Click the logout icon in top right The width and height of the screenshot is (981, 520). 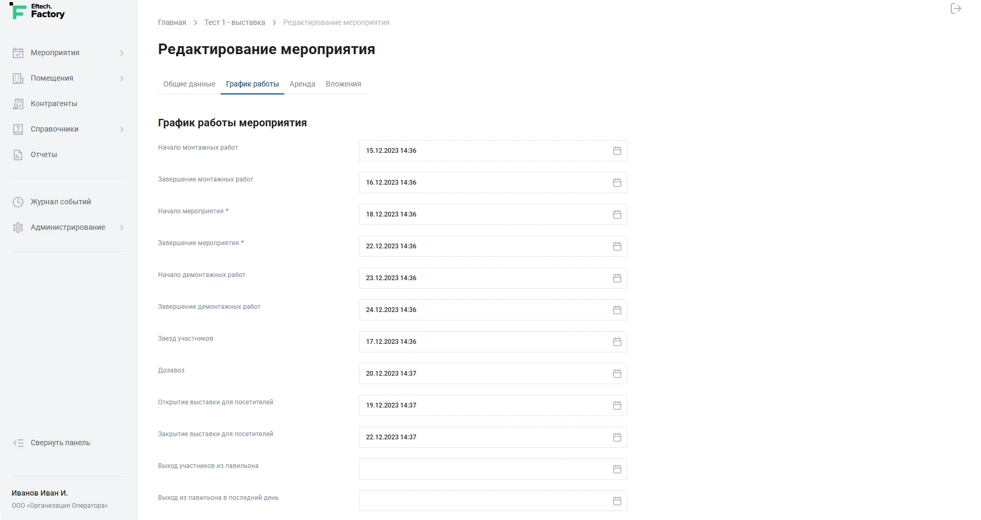click(x=956, y=8)
